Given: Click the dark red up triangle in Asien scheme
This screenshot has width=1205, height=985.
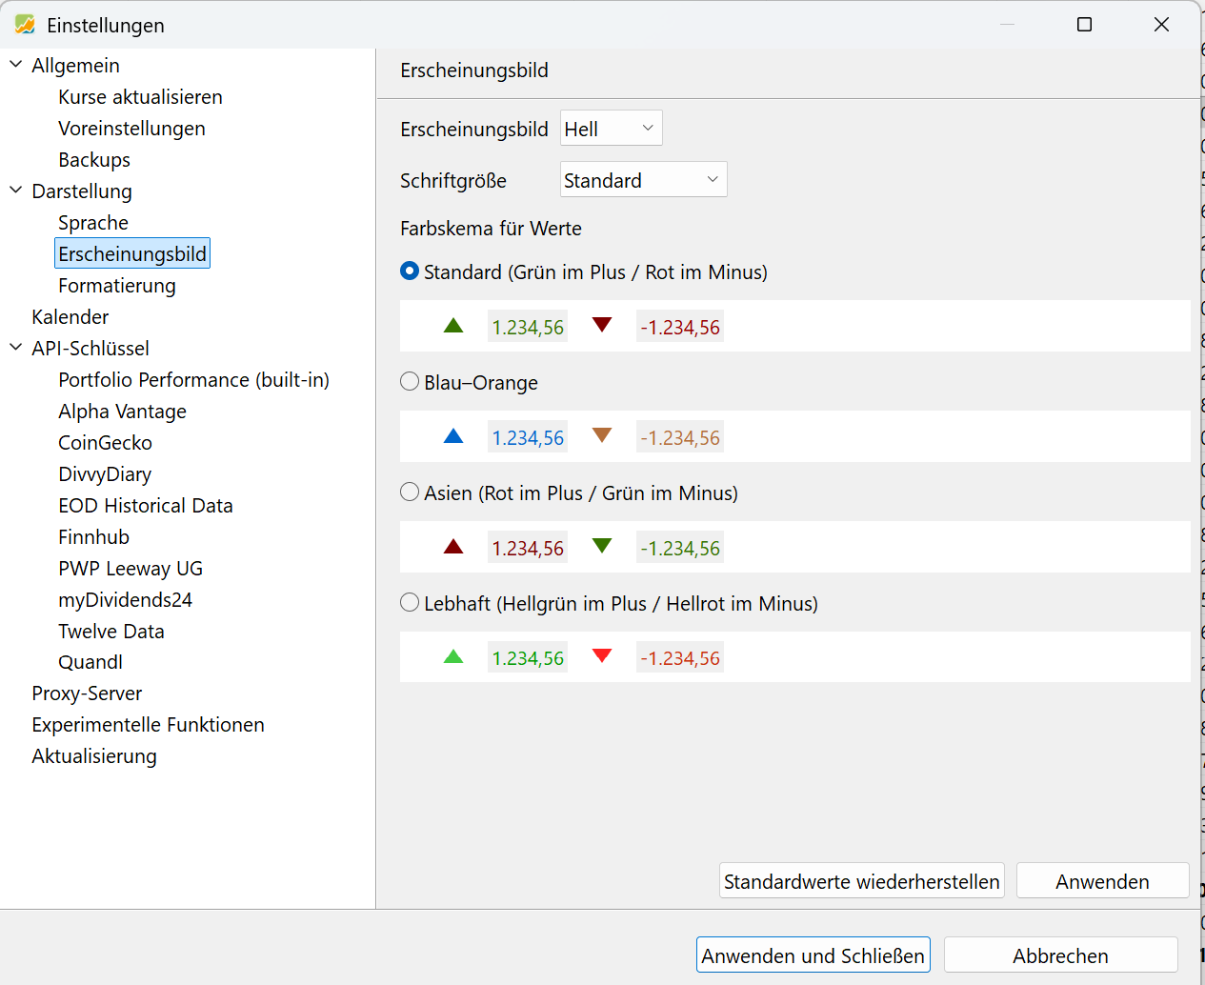Looking at the screenshot, I should click(x=453, y=547).
